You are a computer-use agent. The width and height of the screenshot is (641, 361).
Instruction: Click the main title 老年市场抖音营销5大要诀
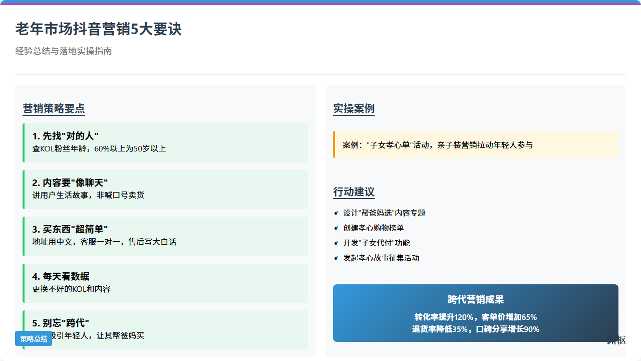[98, 29]
